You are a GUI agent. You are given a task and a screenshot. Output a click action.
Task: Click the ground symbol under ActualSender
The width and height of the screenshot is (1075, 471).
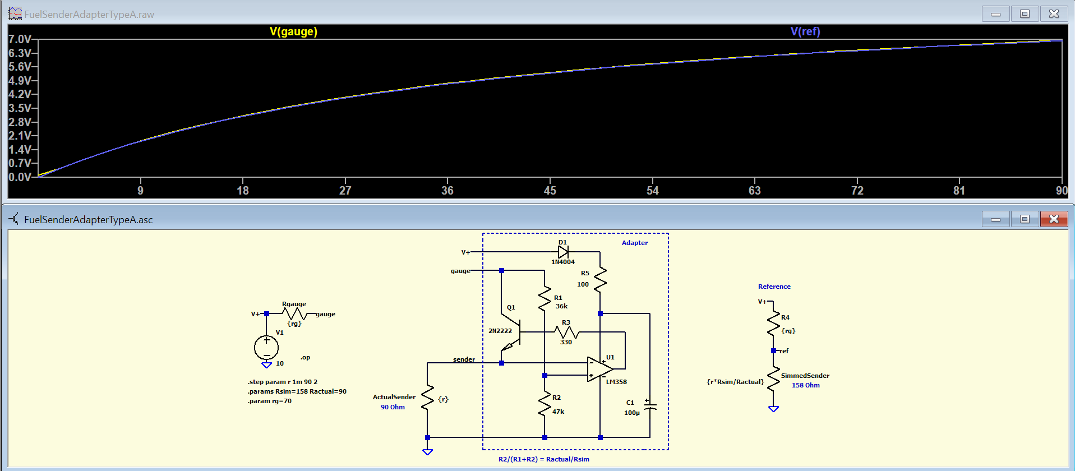(x=427, y=452)
